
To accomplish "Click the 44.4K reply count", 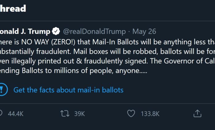I will click(x=16, y=114).
